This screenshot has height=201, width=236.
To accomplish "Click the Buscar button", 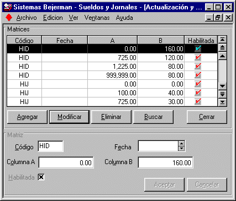I will click(x=153, y=117).
